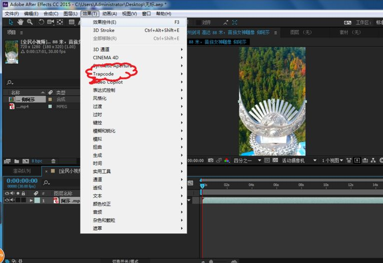This screenshot has width=383, height=263.
Task: Open the 动画(A) menu
Action: tap(109, 14)
